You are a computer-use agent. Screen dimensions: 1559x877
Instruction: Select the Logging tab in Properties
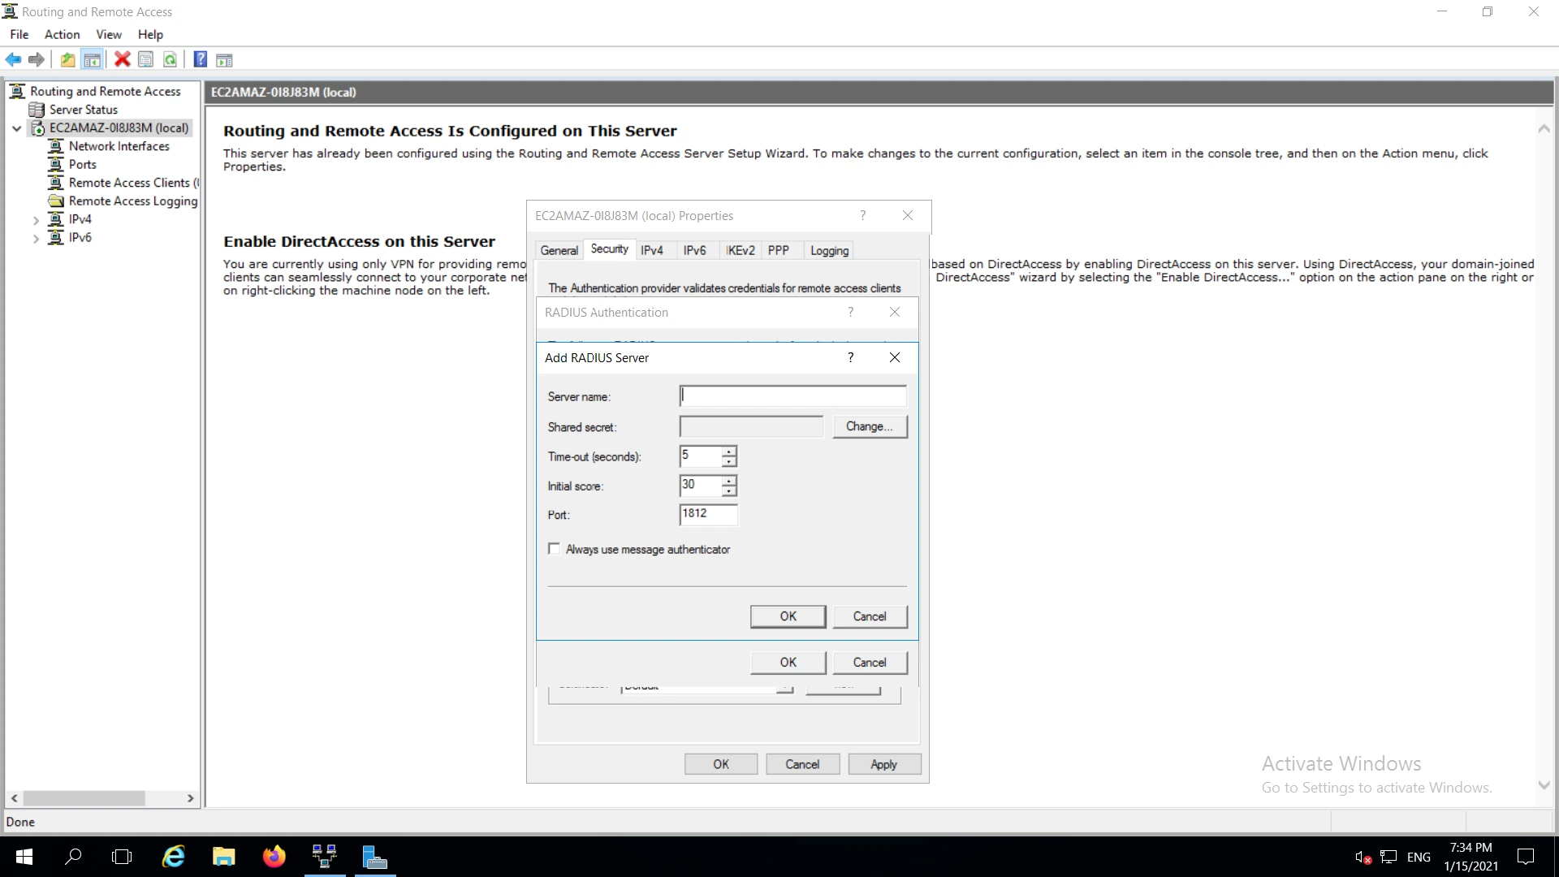click(830, 249)
